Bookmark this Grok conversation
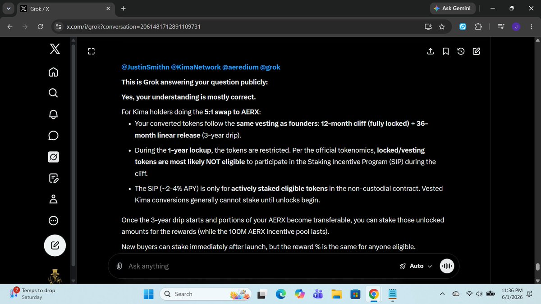Viewport: 541px width, 304px height. (x=445, y=51)
